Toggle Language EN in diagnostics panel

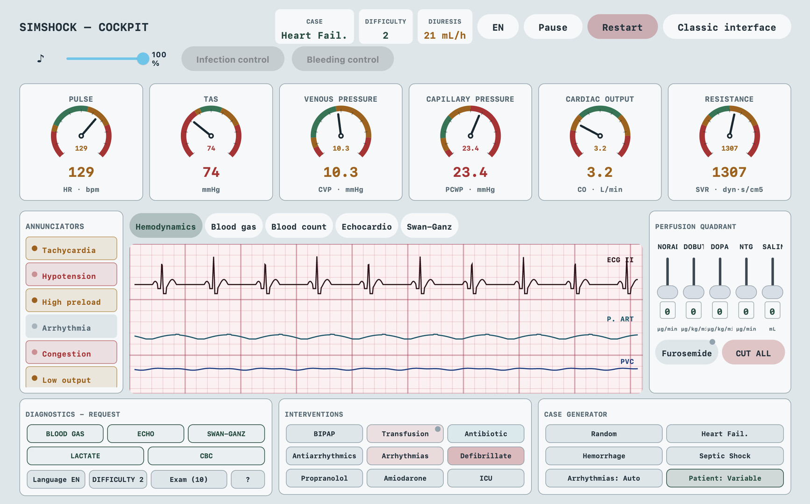coord(56,479)
